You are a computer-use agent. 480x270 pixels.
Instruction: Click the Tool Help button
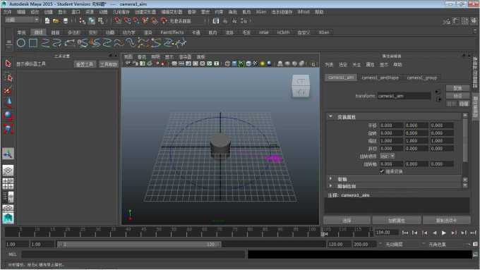pyautogui.click(x=109, y=64)
